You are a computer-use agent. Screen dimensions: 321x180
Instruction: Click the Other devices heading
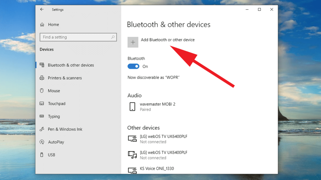(x=143, y=128)
